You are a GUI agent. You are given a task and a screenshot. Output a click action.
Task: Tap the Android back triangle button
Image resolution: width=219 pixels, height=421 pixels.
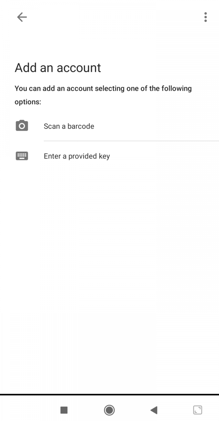(154, 410)
